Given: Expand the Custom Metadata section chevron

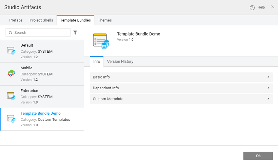Looking at the screenshot, I should click(268, 99).
